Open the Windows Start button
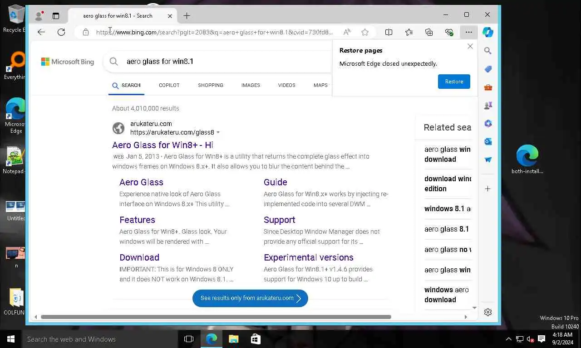 [x=11, y=339]
